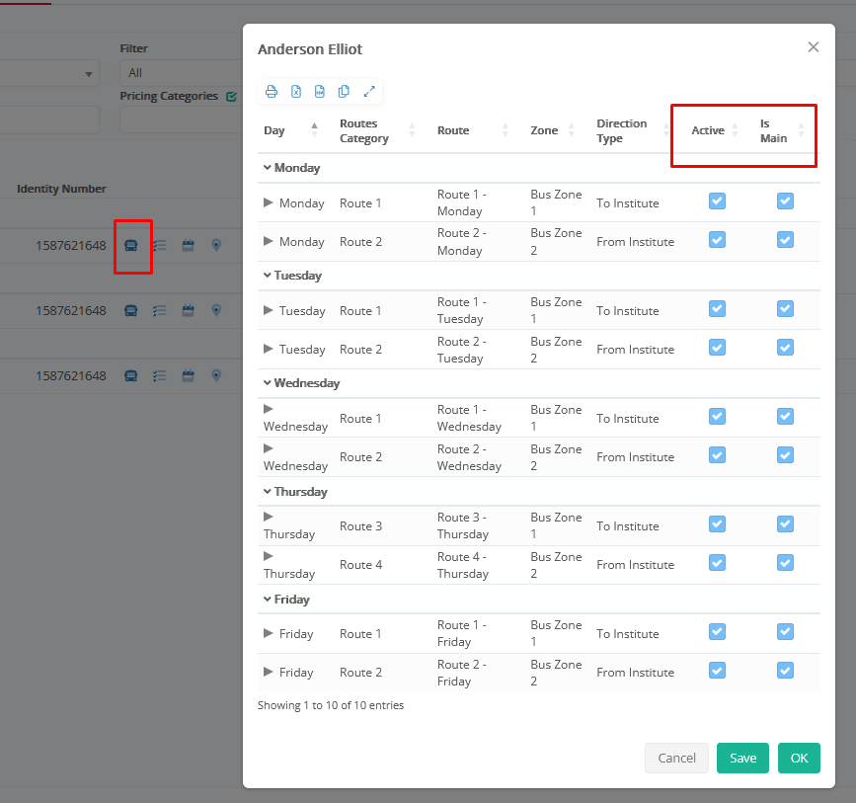
Task: Click the Print icon in the dialog toolbar
Action: point(272,92)
